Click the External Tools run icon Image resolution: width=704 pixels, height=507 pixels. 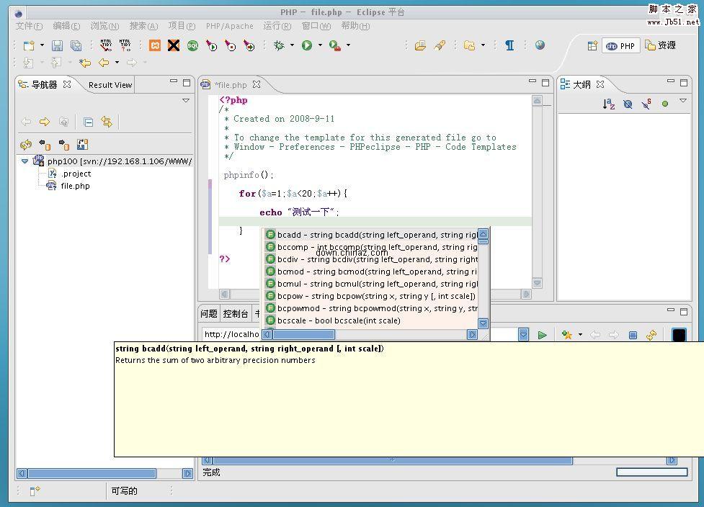coord(335,45)
